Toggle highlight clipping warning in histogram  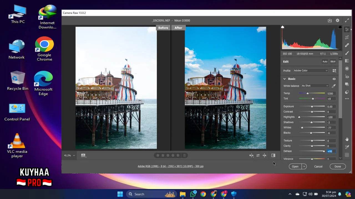pos(340,27)
